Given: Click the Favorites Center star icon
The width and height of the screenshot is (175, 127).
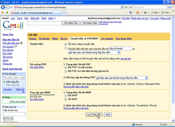Looking at the screenshot, I should tap(2, 12).
